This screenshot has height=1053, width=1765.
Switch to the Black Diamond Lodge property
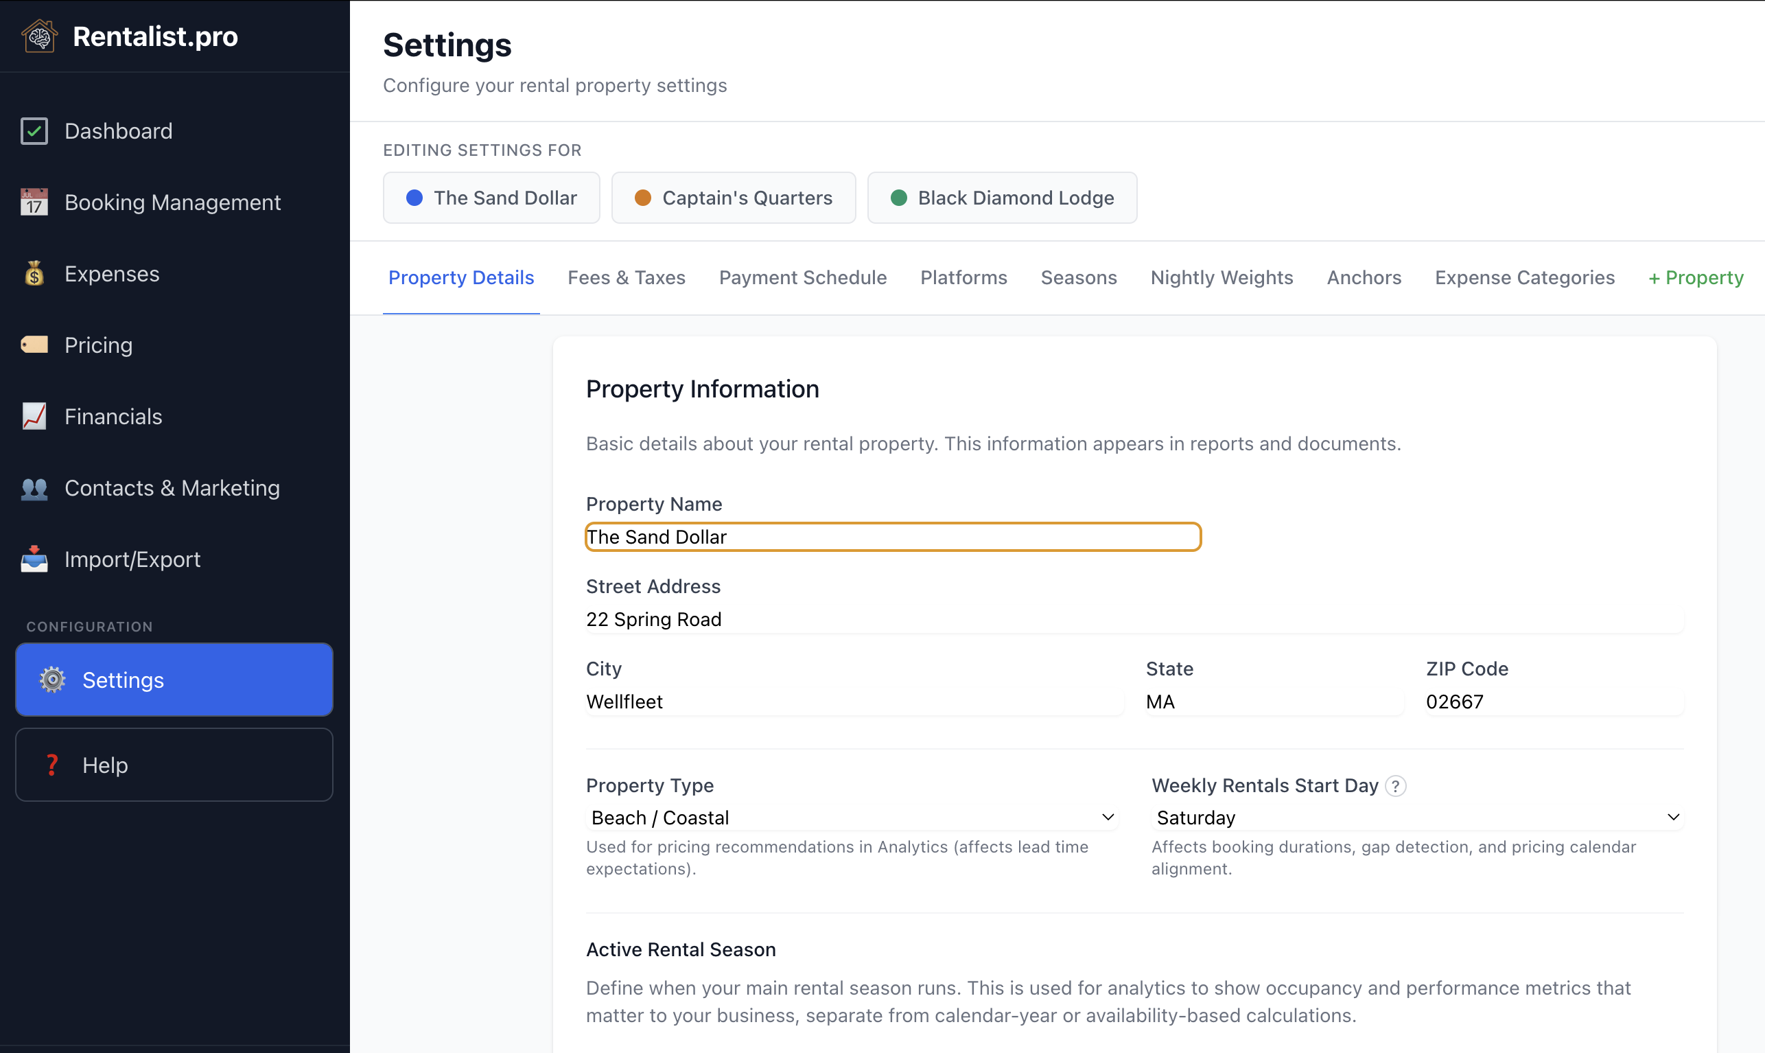tap(1001, 197)
